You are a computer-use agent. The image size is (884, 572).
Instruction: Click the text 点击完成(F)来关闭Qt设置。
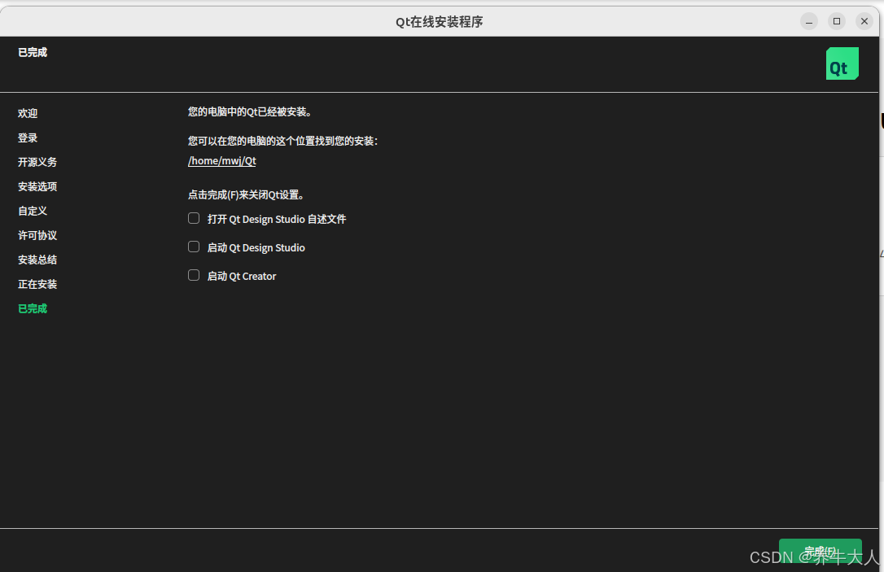coord(247,195)
